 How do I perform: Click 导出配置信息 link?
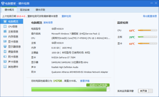150,16
